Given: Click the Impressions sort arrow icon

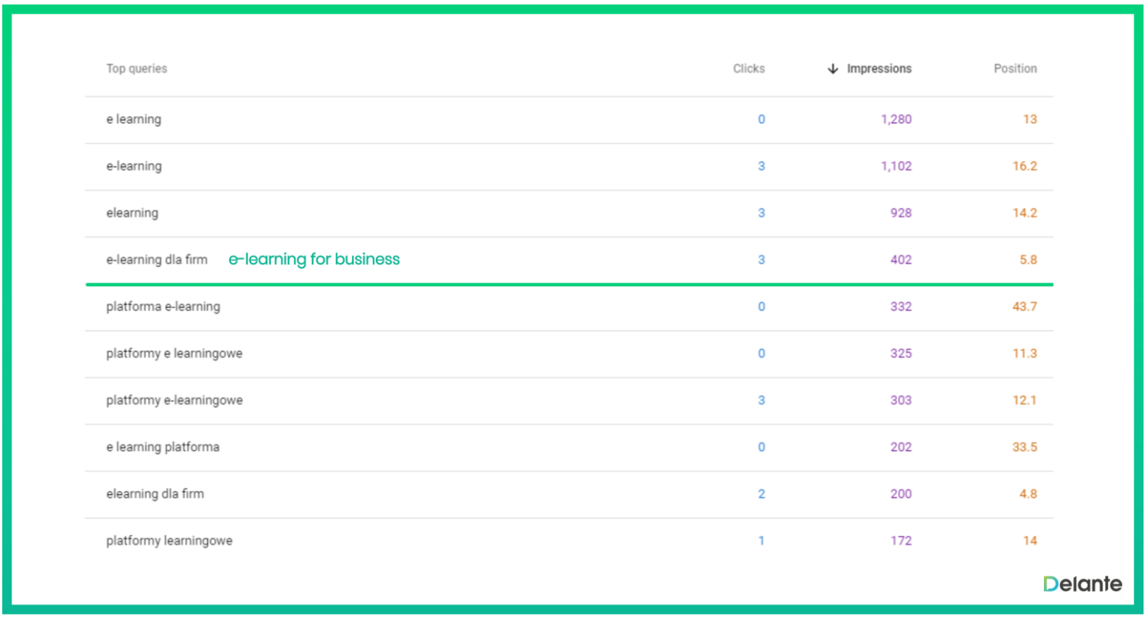Looking at the screenshot, I should click(x=833, y=69).
